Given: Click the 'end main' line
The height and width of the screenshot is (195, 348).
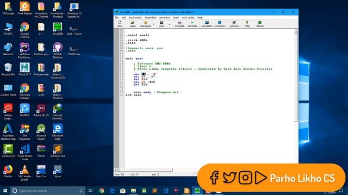Looking at the screenshot, I should pos(133,95).
